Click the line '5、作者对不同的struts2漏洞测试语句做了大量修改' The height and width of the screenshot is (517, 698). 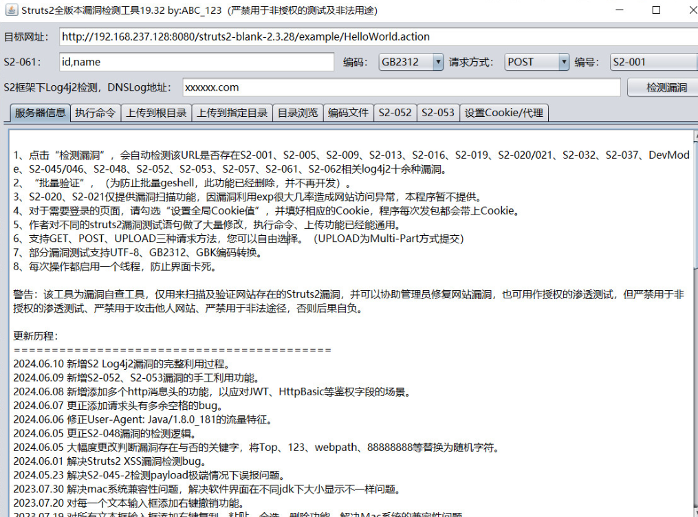[207, 225]
